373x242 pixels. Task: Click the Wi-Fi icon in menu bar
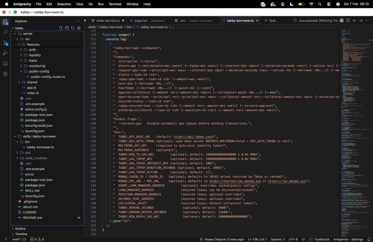click(311, 4)
